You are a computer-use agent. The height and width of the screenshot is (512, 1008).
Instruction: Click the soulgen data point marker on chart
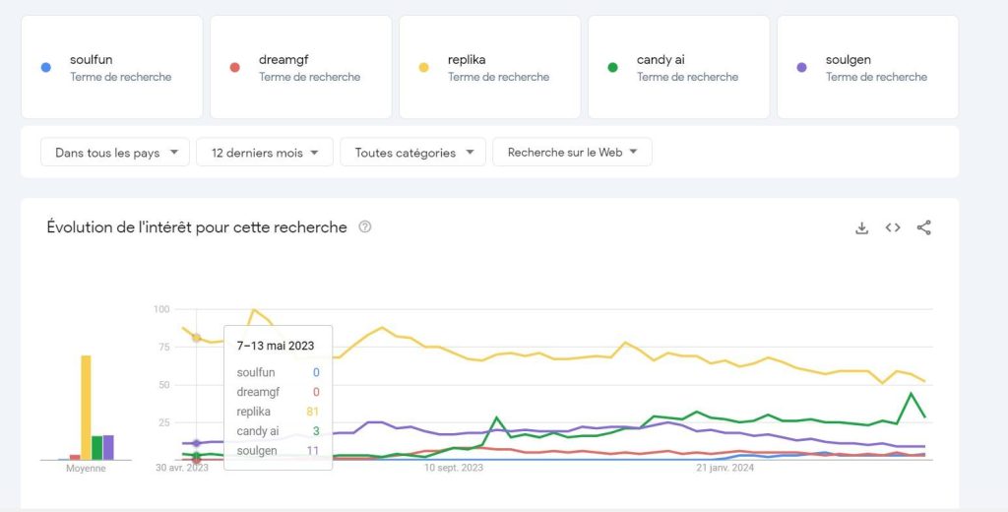(x=197, y=443)
